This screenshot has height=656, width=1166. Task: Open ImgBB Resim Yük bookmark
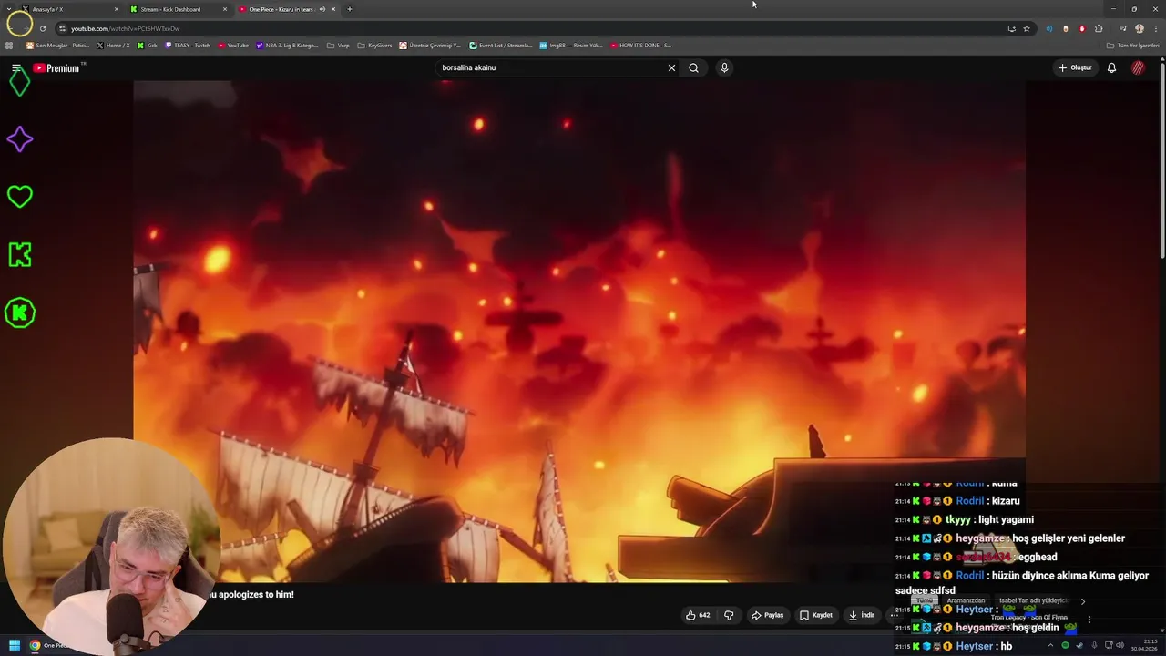(571, 45)
